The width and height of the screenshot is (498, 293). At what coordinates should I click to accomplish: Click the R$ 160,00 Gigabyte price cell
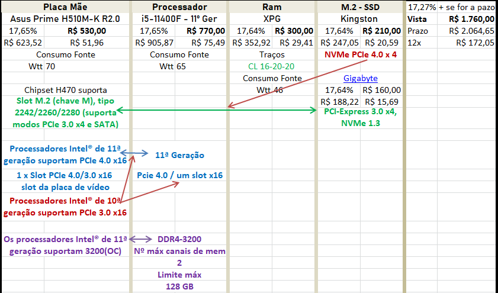[382, 90]
